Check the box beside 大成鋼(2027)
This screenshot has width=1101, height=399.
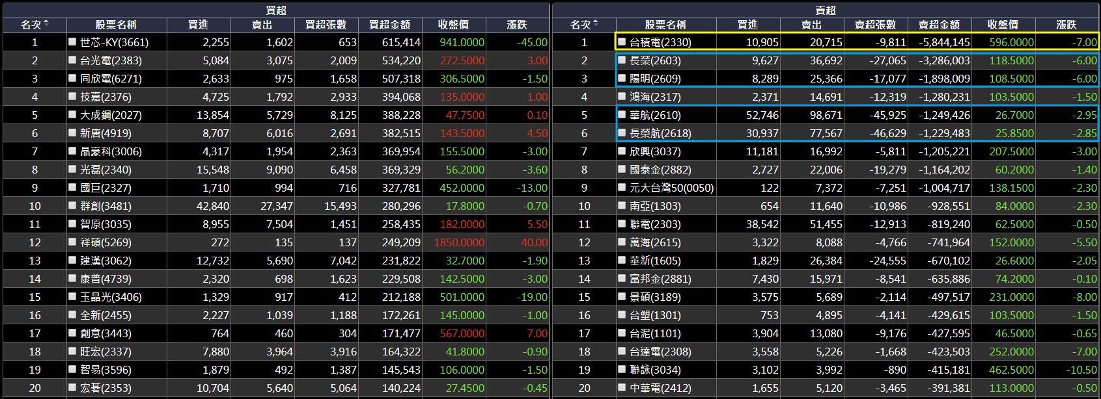(x=72, y=114)
